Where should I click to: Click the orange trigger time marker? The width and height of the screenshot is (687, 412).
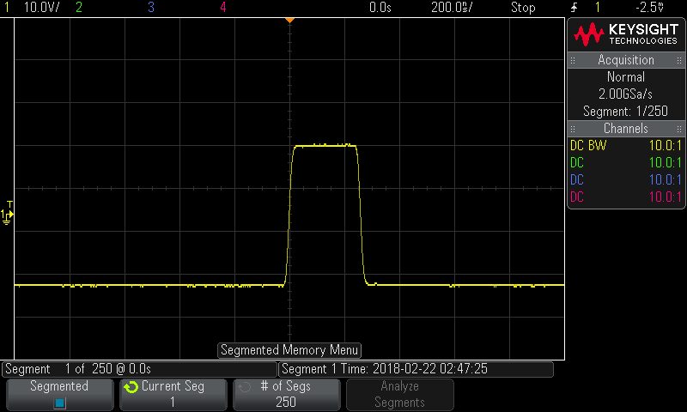[289, 20]
